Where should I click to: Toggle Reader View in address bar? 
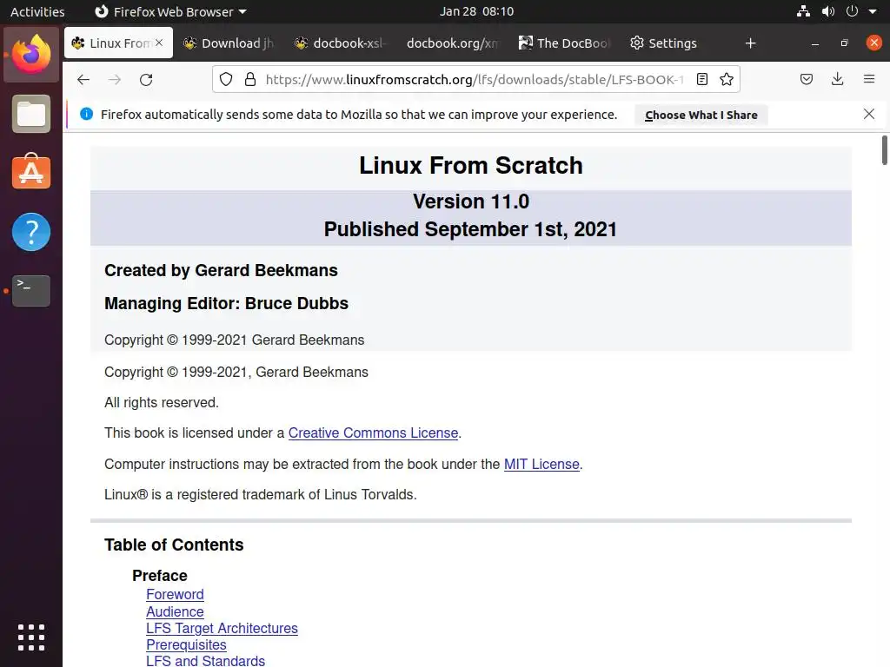pos(702,79)
